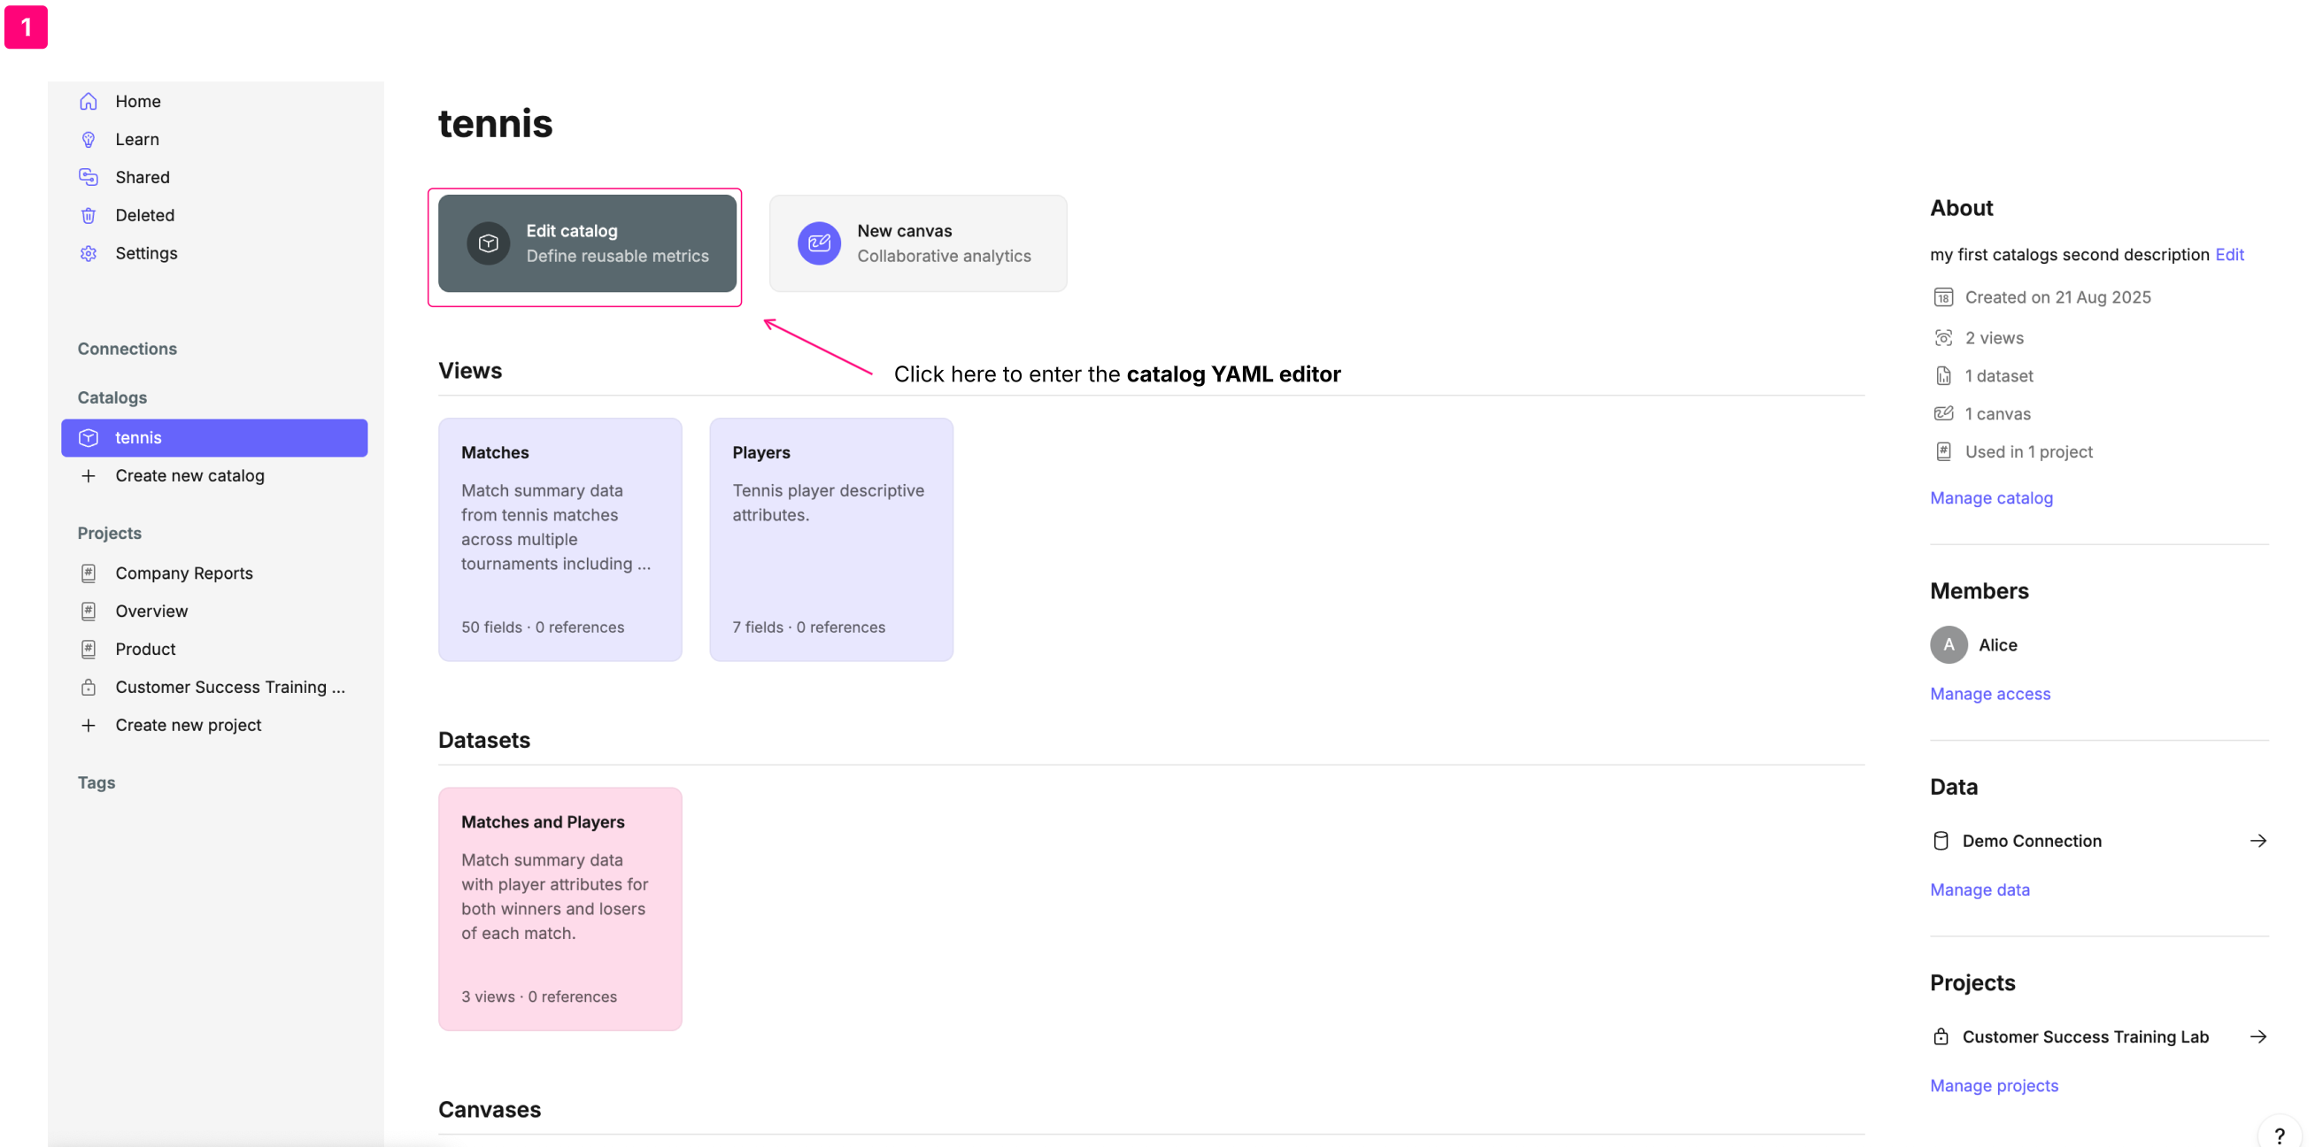Open Settings via gear icon
The width and height of the screenshot is (2323, 1147).
point(89,253)
